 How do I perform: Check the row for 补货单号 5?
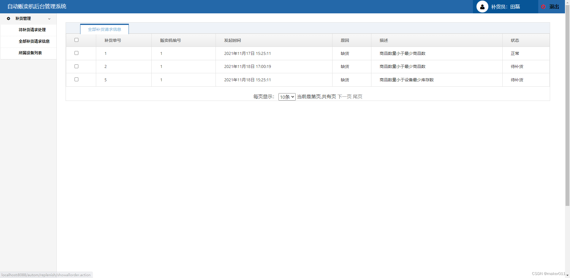76,80
